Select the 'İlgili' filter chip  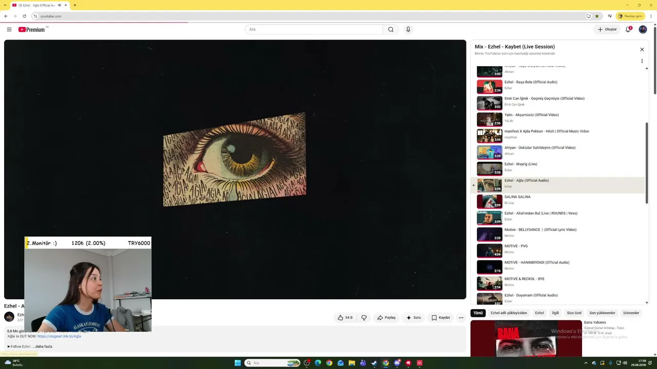(555, 313)
